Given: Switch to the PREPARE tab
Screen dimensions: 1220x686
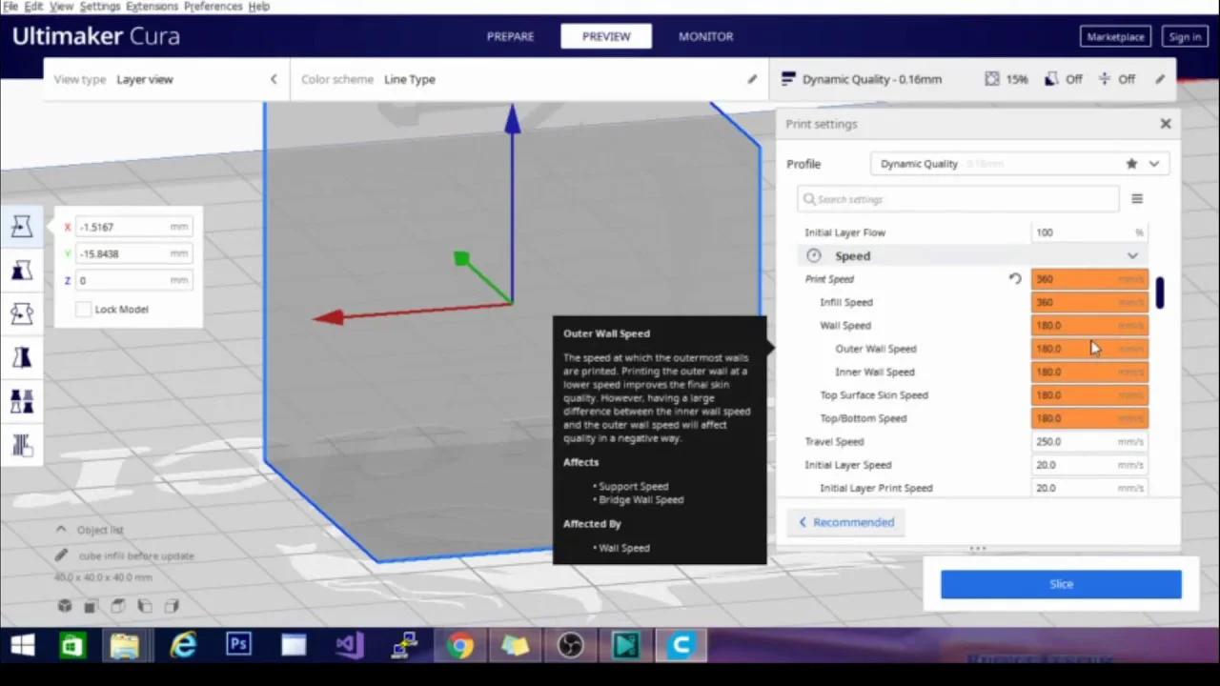Looking at the screenshot, I should point(510,36).
